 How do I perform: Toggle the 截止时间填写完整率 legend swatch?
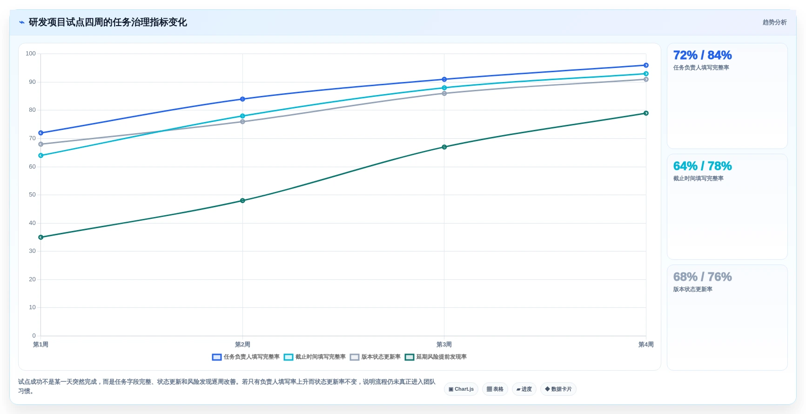click(x=288, y=357)
